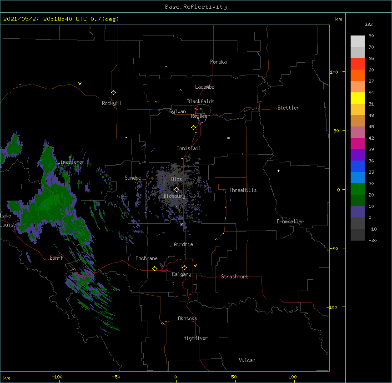Select the slate purple 10-0 dBZ swatch
The width and height of the screenshot is (392, 383).
point(357,212)
